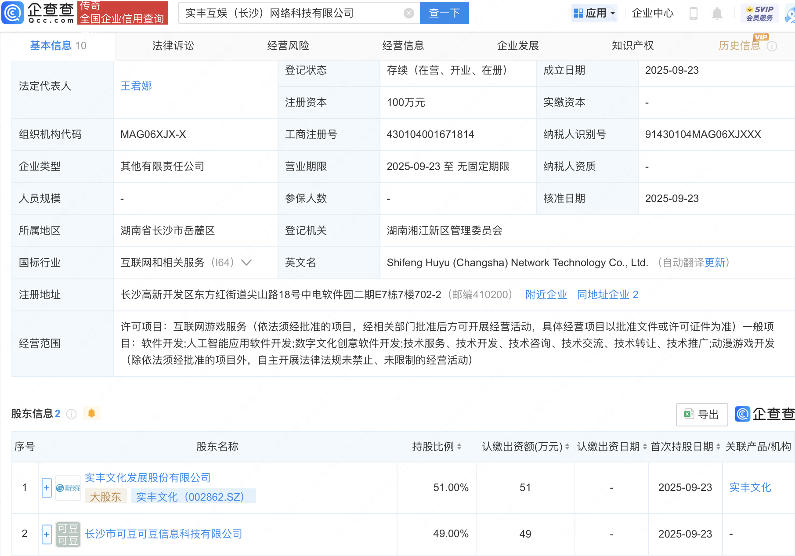Click the SVIP member service badge
This screenshot has height=556, width=795.
[759, 13]
